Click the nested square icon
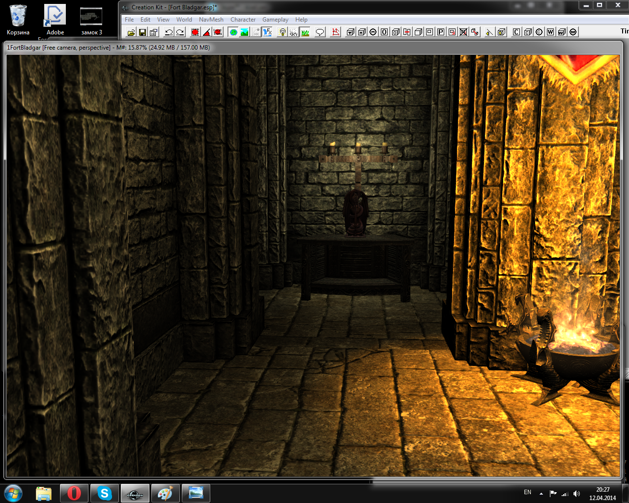This screenshot has height=503, width=629. coord(429,32)
